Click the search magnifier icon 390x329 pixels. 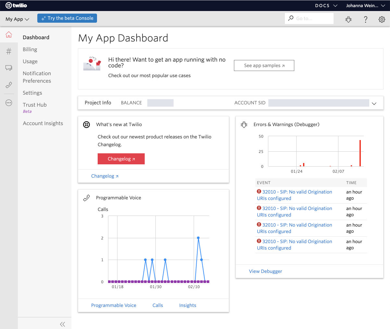[x=291, y=18]
